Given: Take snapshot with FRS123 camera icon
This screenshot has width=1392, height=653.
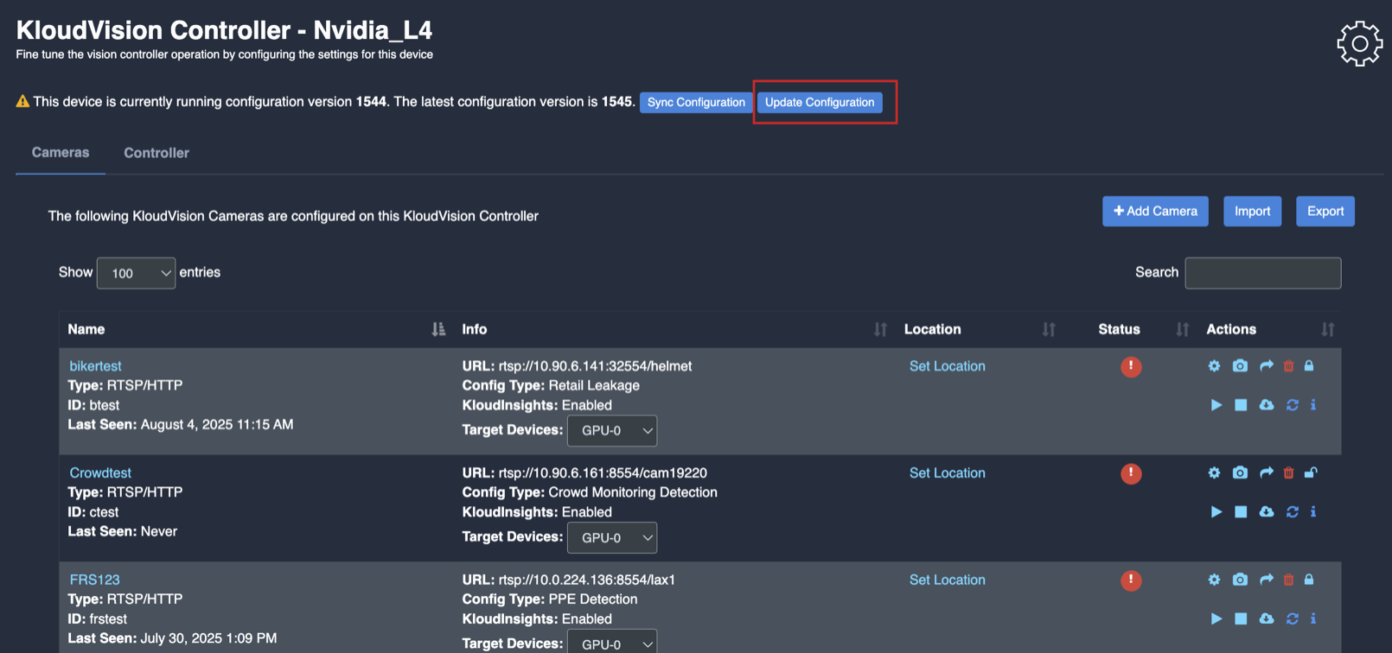Looking at the screenshot, I should point(1240,580).
